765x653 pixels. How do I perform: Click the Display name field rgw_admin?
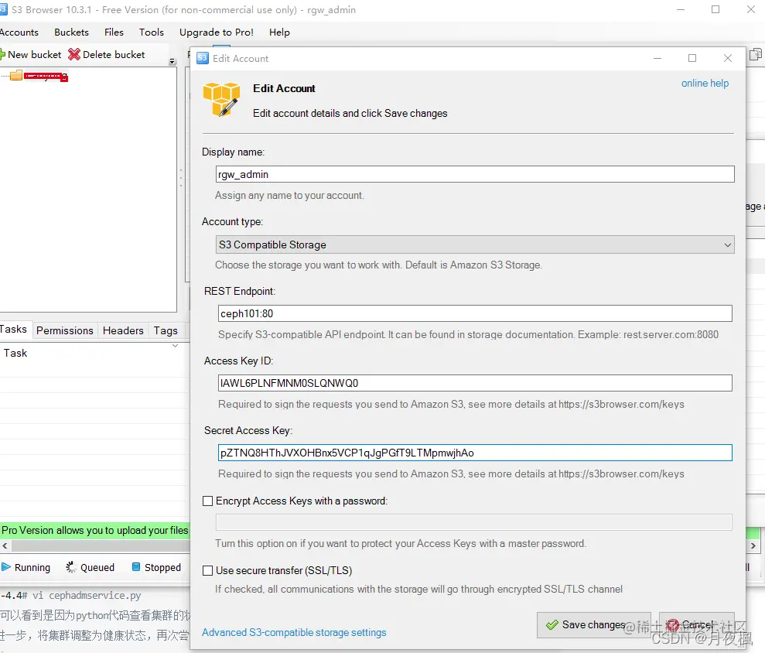475,174
